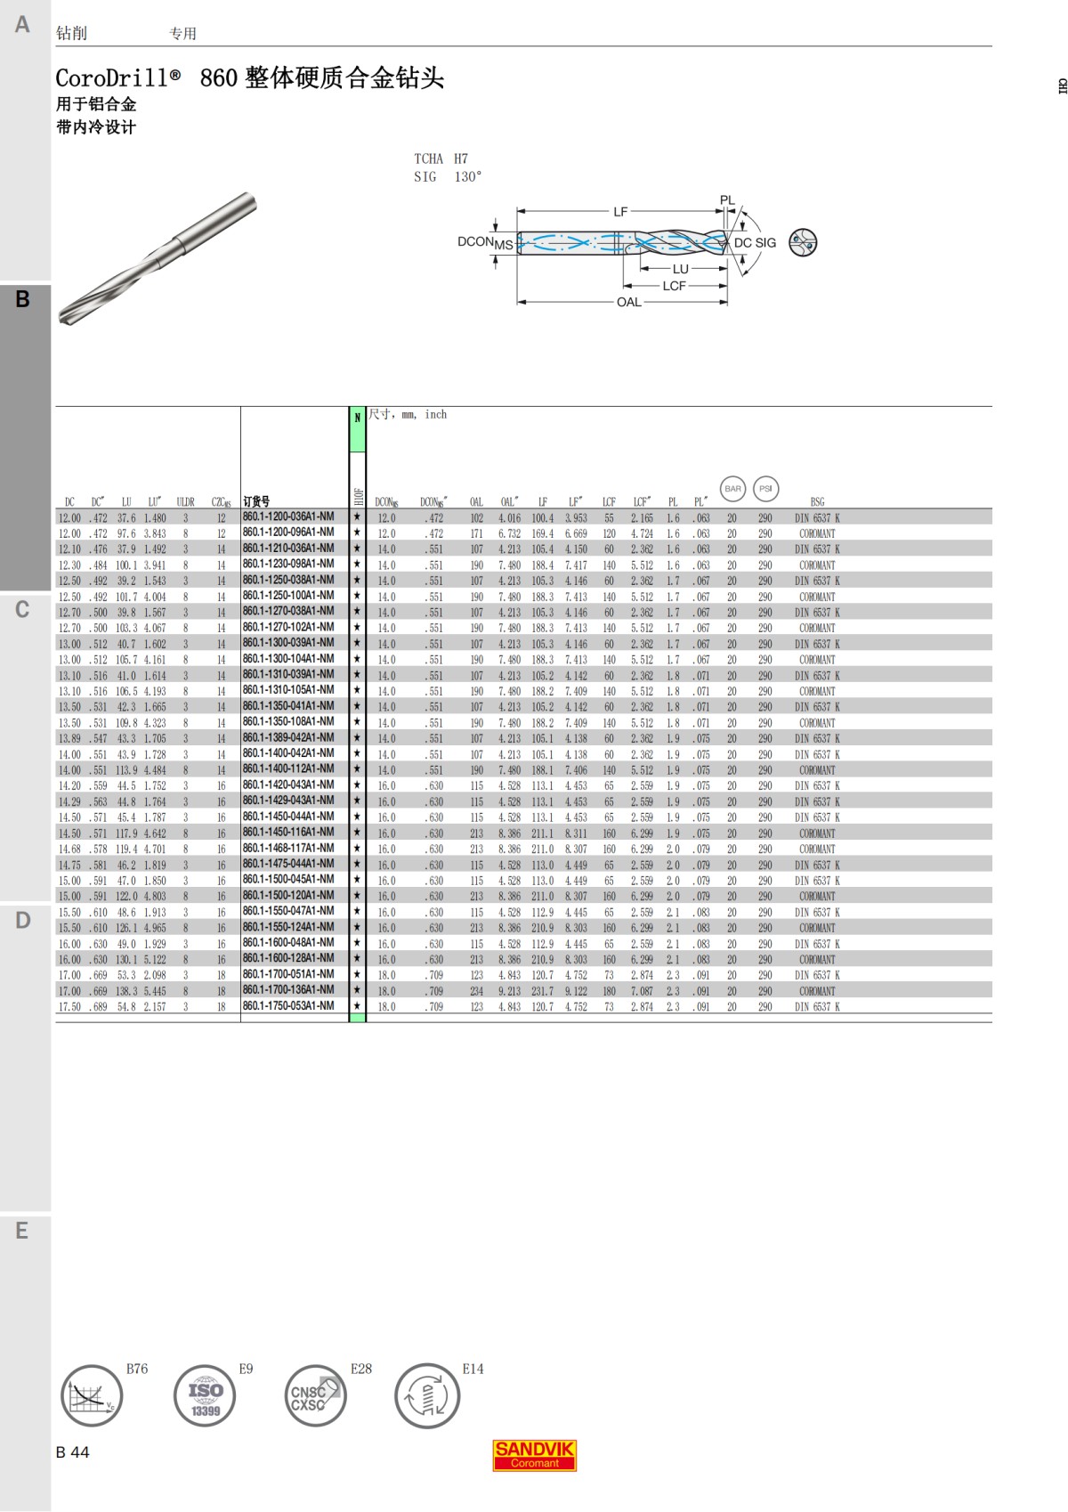Click the TCHA H7 specification text
Image resolution: width=1068 pixels, height=1512 pixels.
(x=441, y=159)
